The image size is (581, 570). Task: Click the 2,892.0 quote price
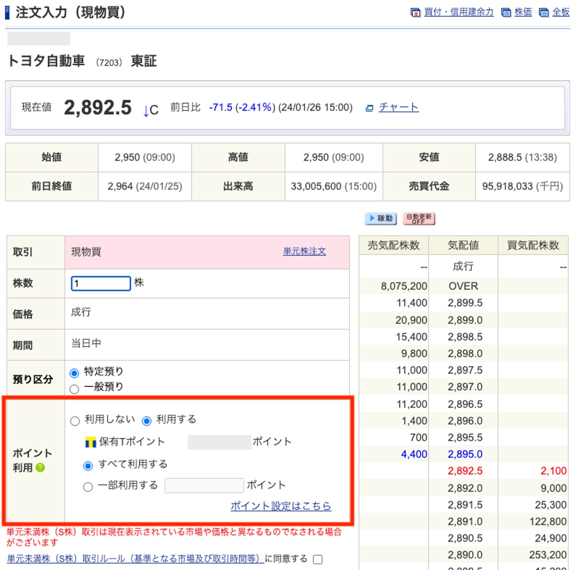point(465,488)
